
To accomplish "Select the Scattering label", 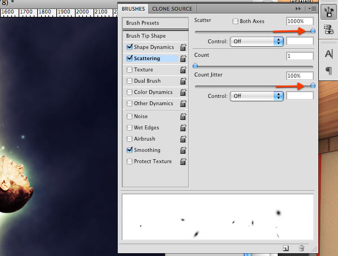I will [147, 59].
